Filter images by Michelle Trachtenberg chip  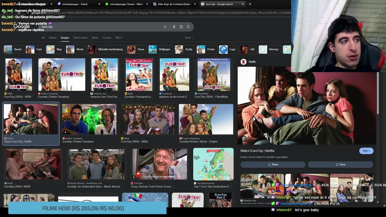pos(106,49)
